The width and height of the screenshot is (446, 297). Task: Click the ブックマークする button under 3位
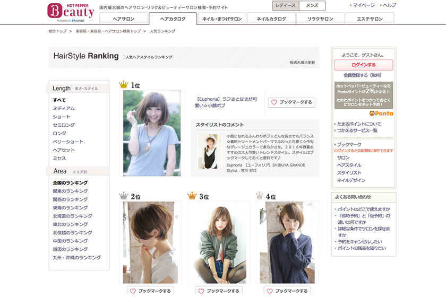pyautogui.click(x=219, y=291)
